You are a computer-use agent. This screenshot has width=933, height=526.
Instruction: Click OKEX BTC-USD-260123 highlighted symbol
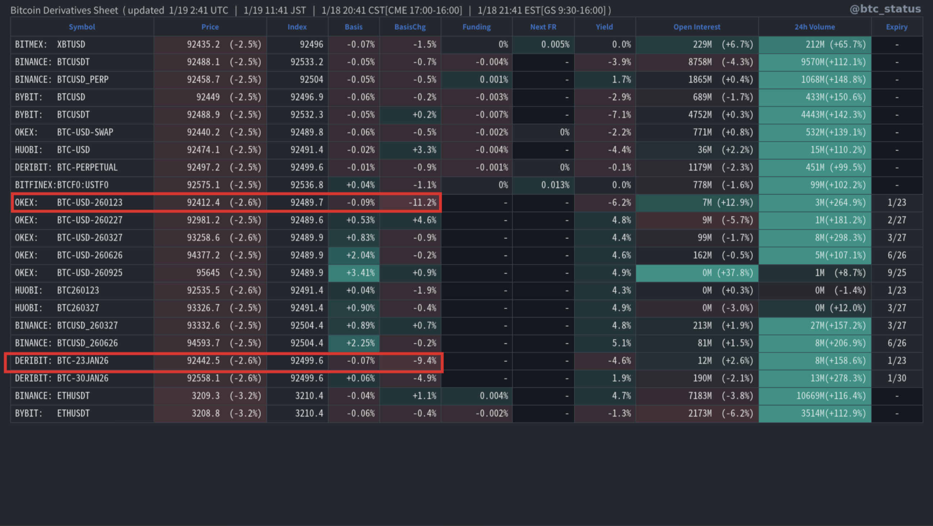click(69, 203)
